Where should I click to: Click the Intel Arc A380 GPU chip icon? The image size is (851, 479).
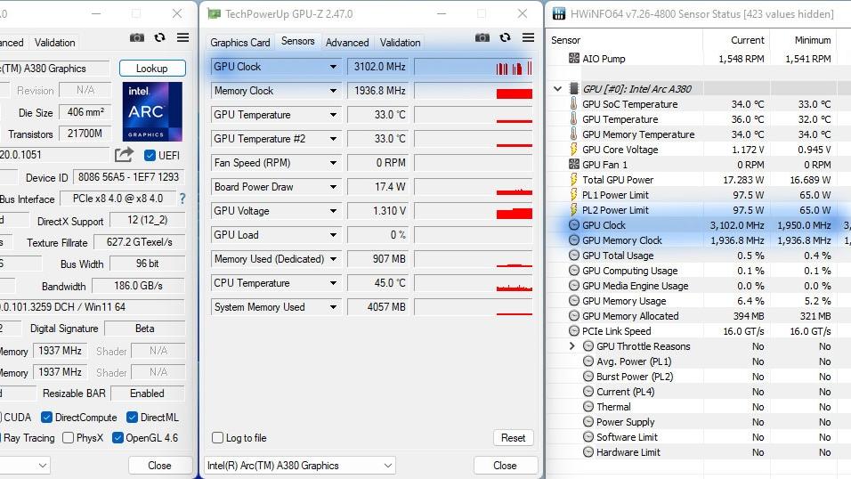coord(573,88)
